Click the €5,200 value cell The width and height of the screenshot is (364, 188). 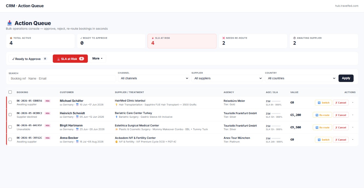[x=296, y=115]
